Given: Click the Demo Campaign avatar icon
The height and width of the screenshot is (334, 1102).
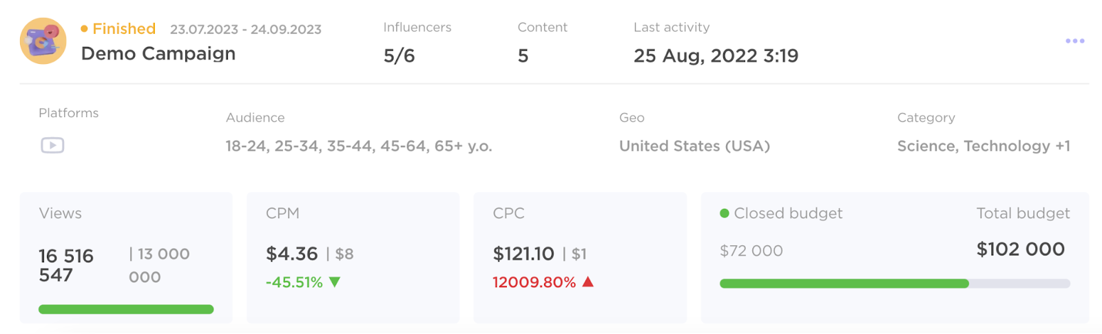Looking at the screenshot, I should [x=43, y=41].
